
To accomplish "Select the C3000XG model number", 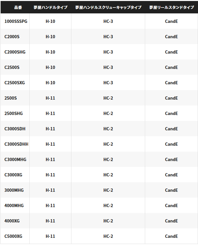I will pos(13,175).
